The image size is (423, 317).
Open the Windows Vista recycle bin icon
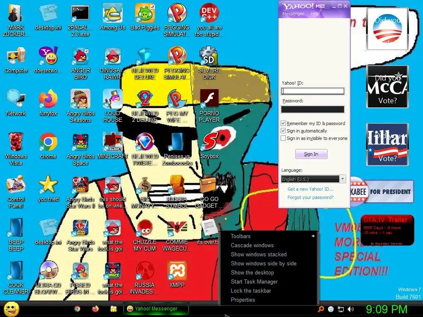pyautogui.click(x=16, y=149)
